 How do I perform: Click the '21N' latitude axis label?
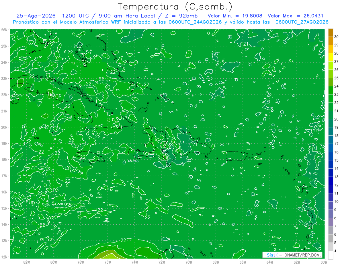[x=4, y=111]
